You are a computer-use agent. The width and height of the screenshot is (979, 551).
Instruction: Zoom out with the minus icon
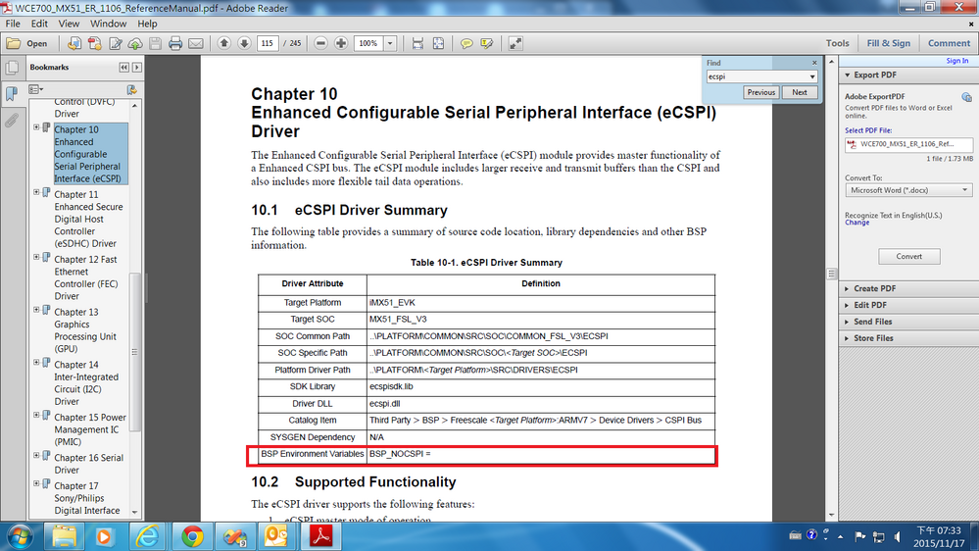(320, 43)
